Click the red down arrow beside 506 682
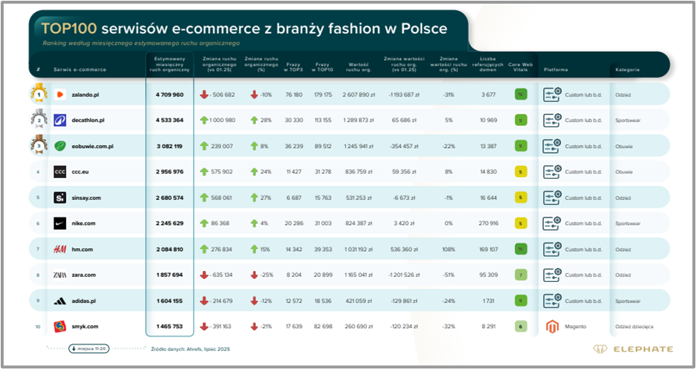The width and height of the screenshot is (696, 369). (204, 94)
